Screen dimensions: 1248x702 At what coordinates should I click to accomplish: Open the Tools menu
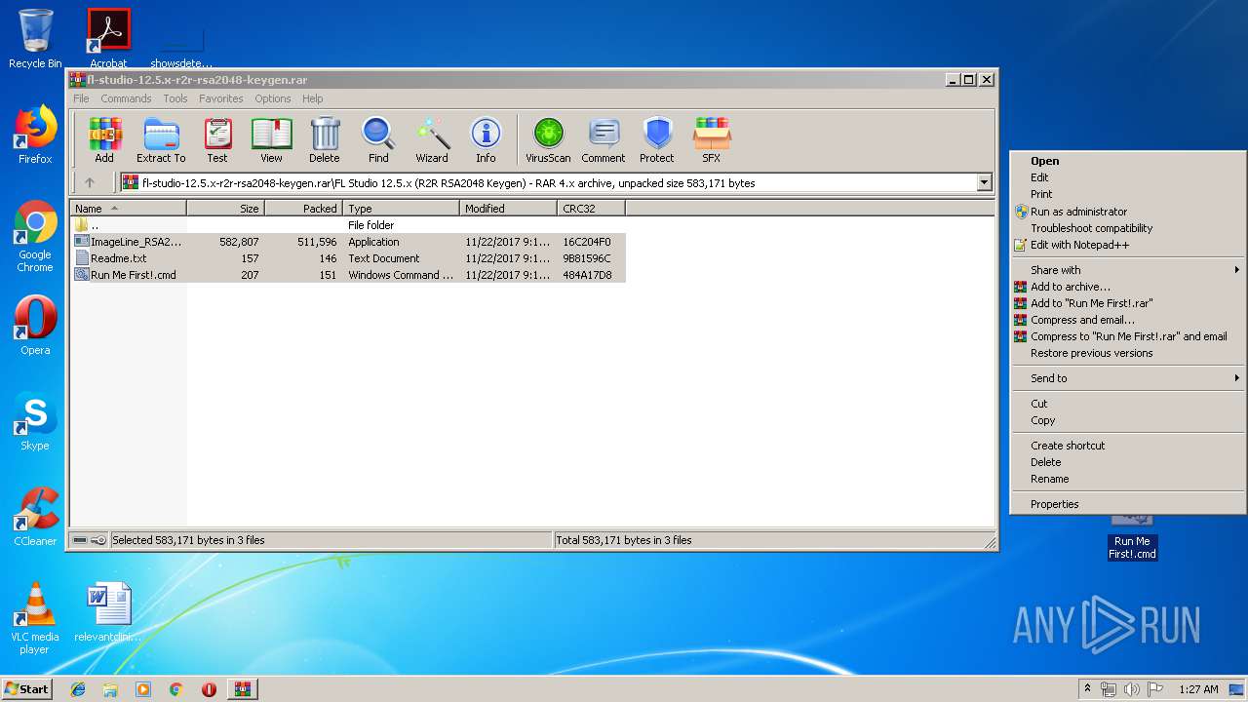pos(175,98)
